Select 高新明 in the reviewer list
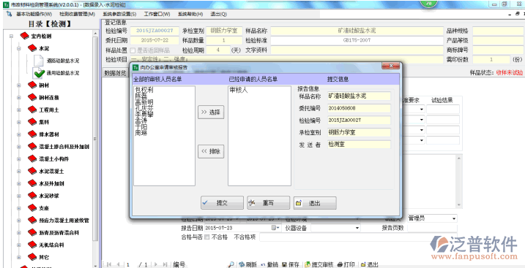Viewport: 525px width, 268px height. [144, 102]
